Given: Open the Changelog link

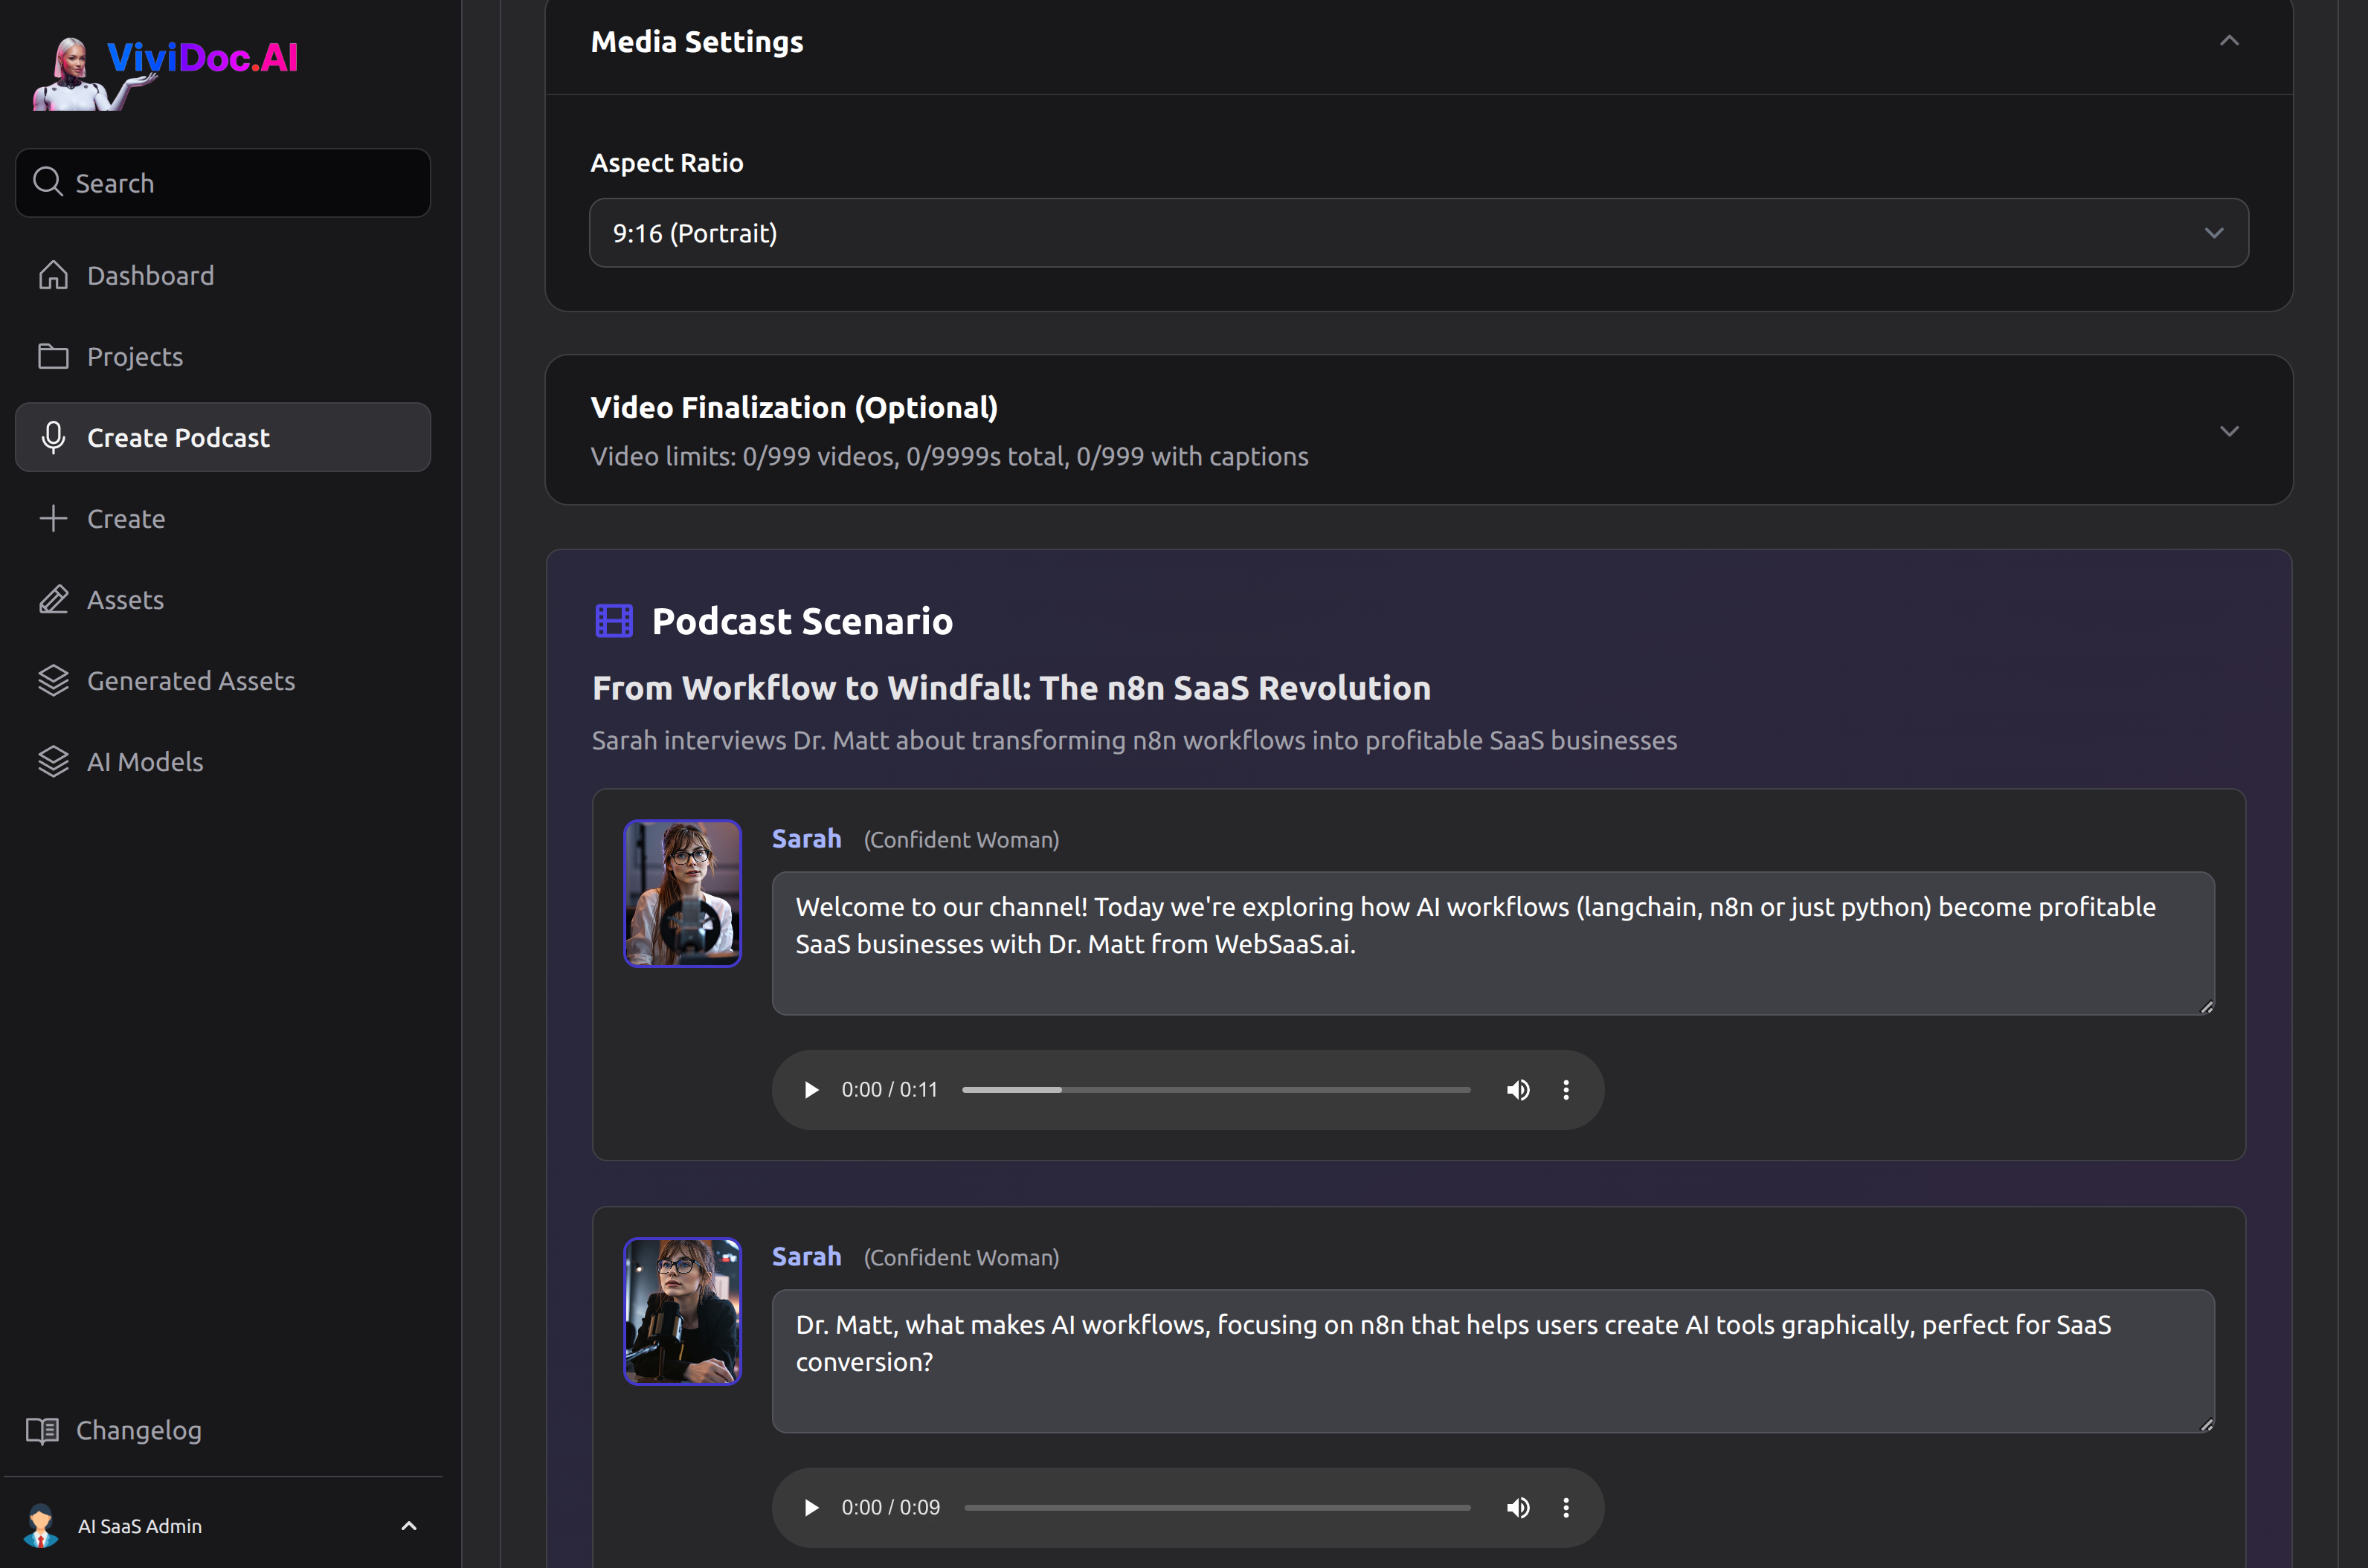Looking at the screenshot, I should tap(138, 1430).
